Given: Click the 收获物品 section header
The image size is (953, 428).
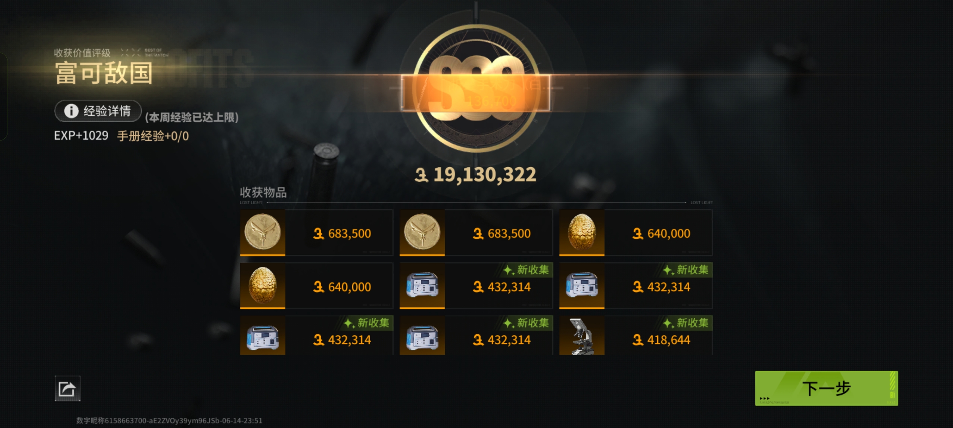Looking at the screenshot, I should coord(263,193).
